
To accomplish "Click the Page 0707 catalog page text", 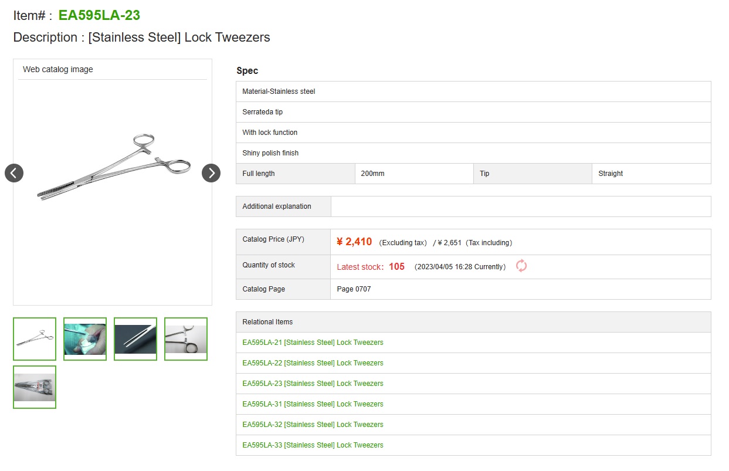I will click(354, 289).
